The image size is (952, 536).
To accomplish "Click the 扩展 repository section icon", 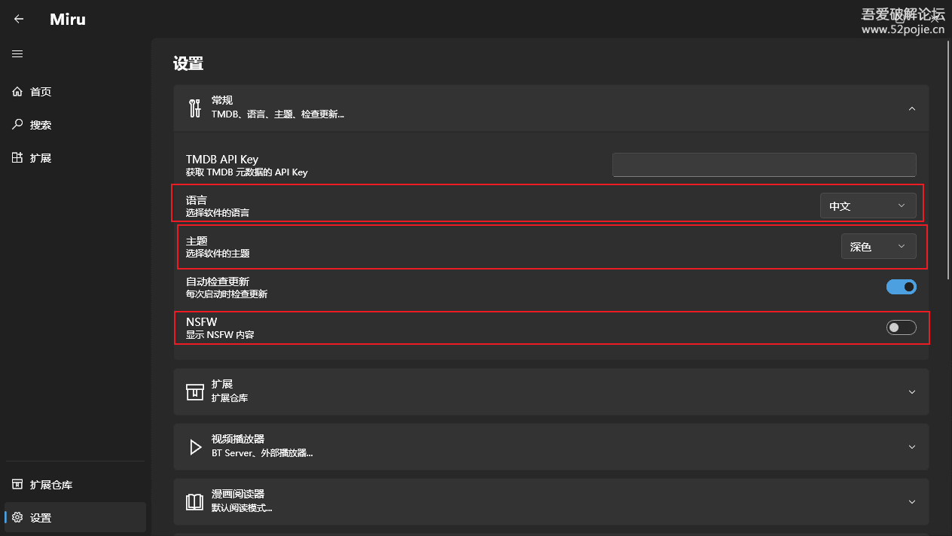I will click(x=195, y=392).
